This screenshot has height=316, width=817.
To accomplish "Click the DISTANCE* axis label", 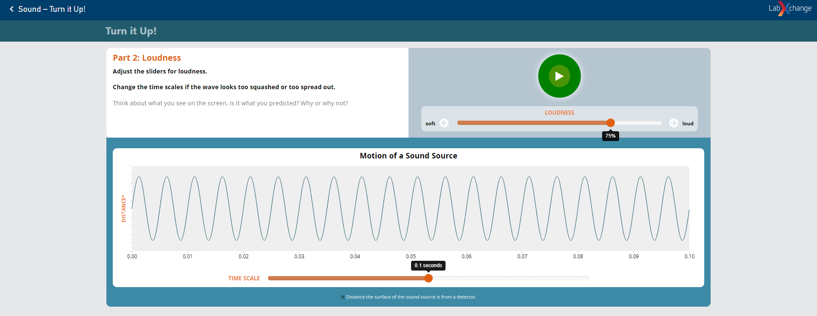I will coord(124,209).
